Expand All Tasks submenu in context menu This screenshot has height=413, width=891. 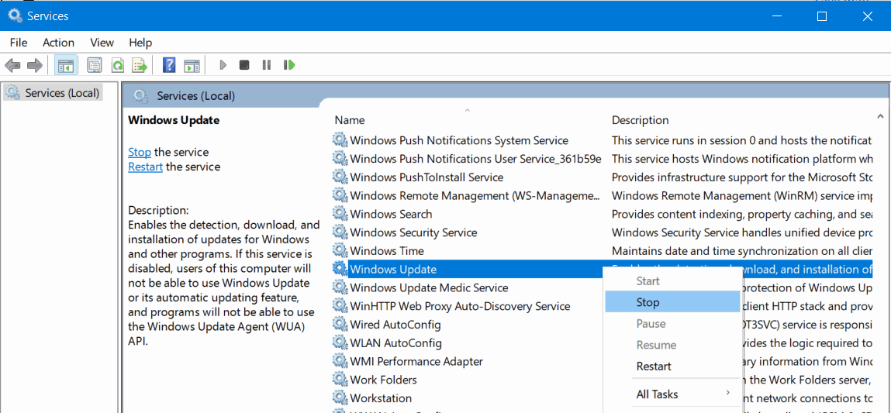[673, 394]
